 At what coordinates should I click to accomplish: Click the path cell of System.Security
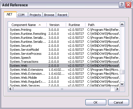pyautogui.click(x=103, y=46)
